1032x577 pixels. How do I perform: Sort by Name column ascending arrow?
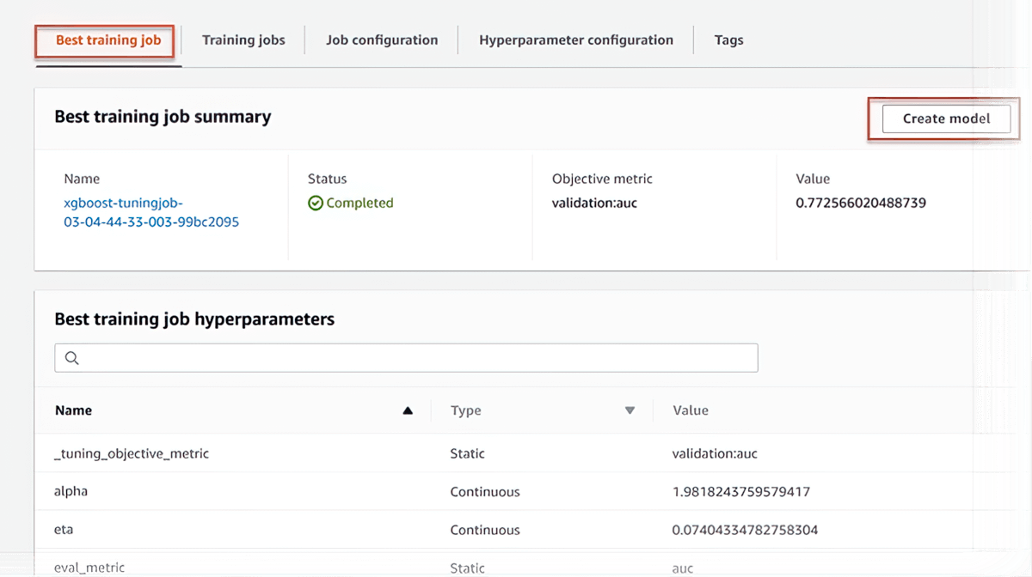click(408, 410)
